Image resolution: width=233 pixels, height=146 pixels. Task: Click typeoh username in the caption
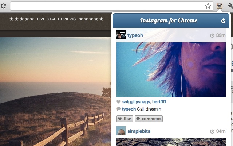point(129,109)
